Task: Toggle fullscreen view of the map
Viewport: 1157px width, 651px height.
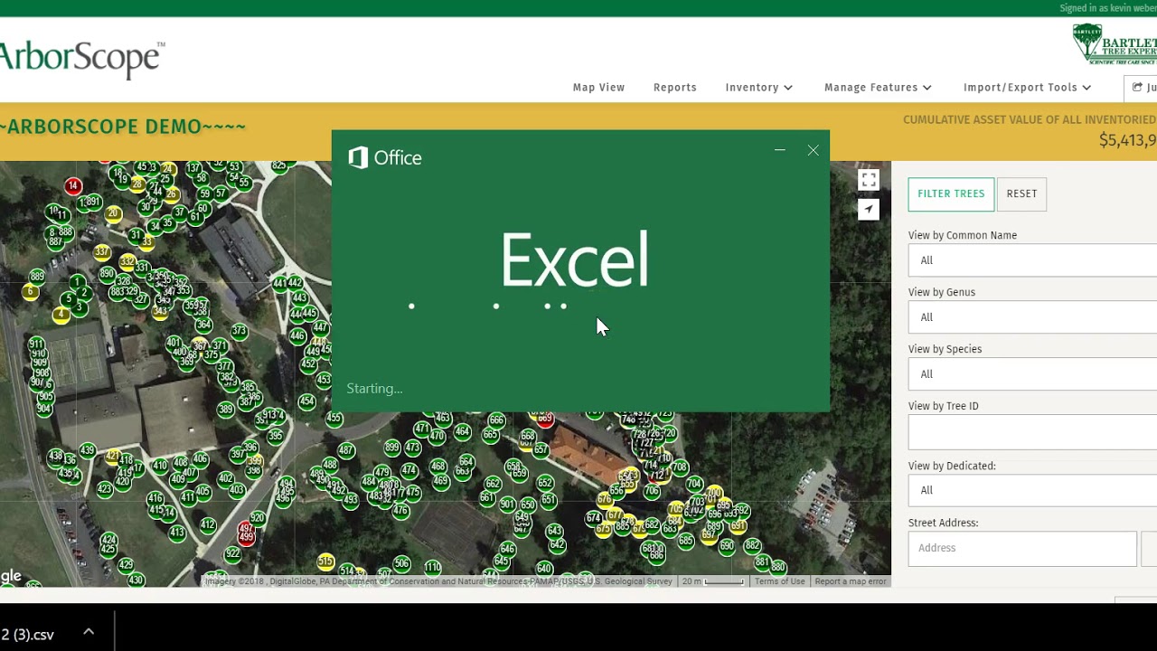Action: pos(869,180)
